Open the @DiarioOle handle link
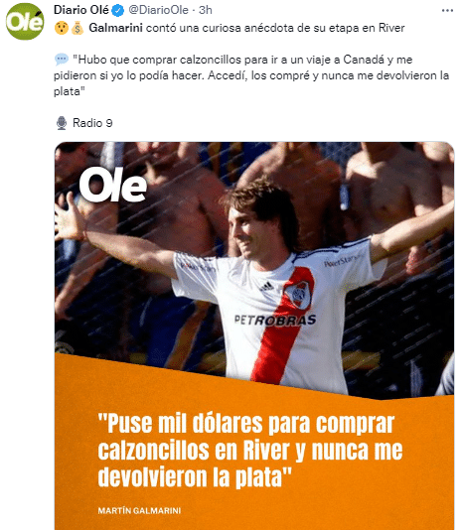The height and width of the screenshot is (530, 463). 158,10
